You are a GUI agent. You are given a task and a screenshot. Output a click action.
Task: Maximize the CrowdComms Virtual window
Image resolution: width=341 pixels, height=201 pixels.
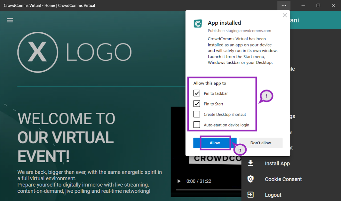318,5
